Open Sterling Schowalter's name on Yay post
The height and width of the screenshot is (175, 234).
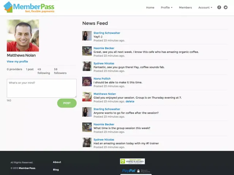[107, 33]
